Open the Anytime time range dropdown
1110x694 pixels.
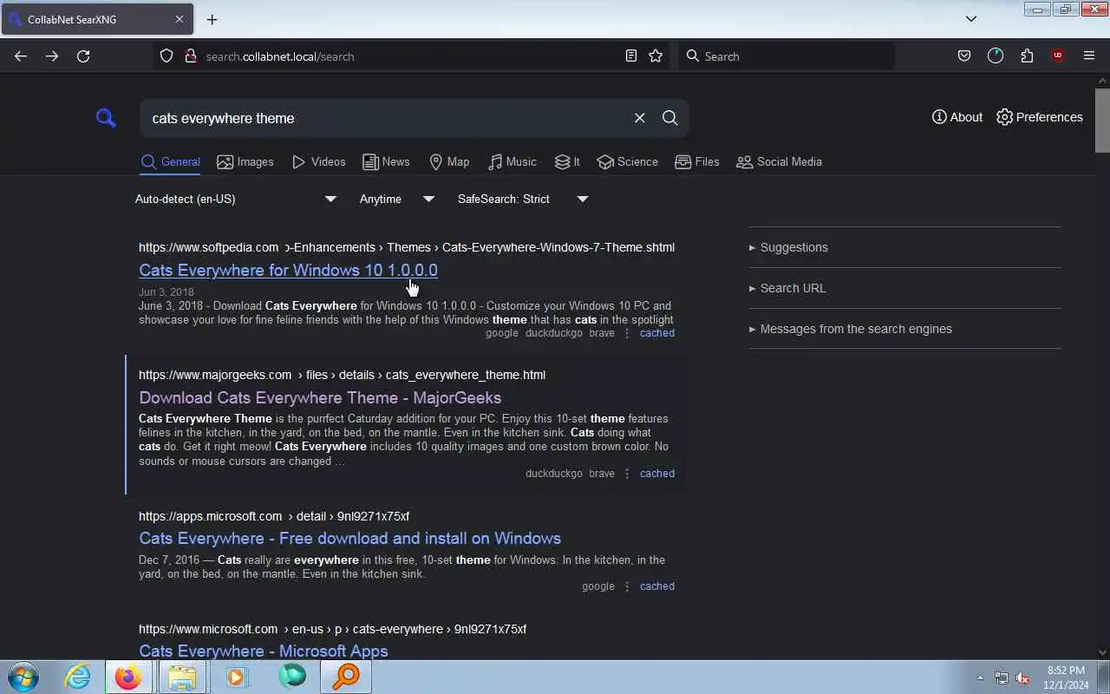click(397, 200)
